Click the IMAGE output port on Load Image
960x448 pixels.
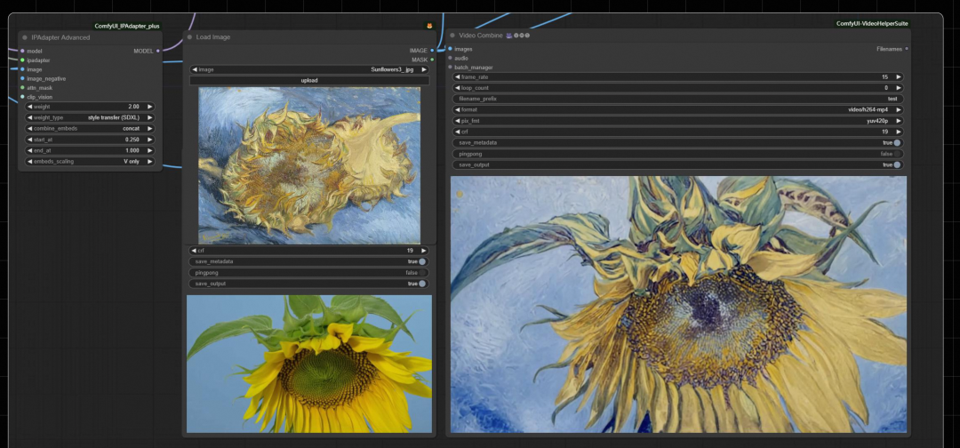[432, 50]
